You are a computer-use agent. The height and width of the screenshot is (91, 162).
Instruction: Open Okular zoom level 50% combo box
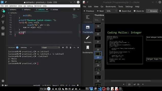click(x=111, y=11)
